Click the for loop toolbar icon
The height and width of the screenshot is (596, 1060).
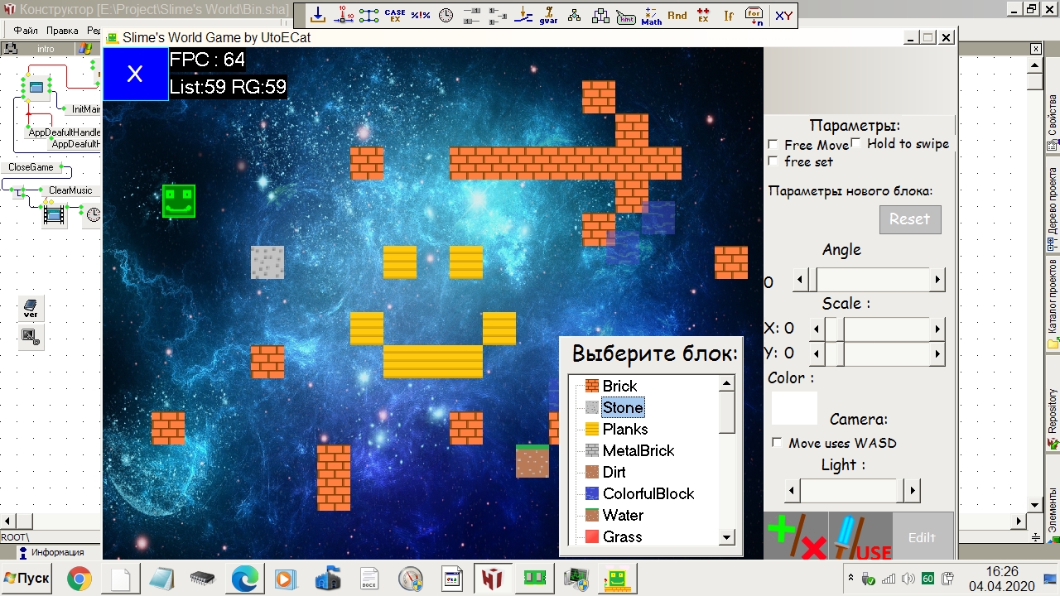pos(754,15)
